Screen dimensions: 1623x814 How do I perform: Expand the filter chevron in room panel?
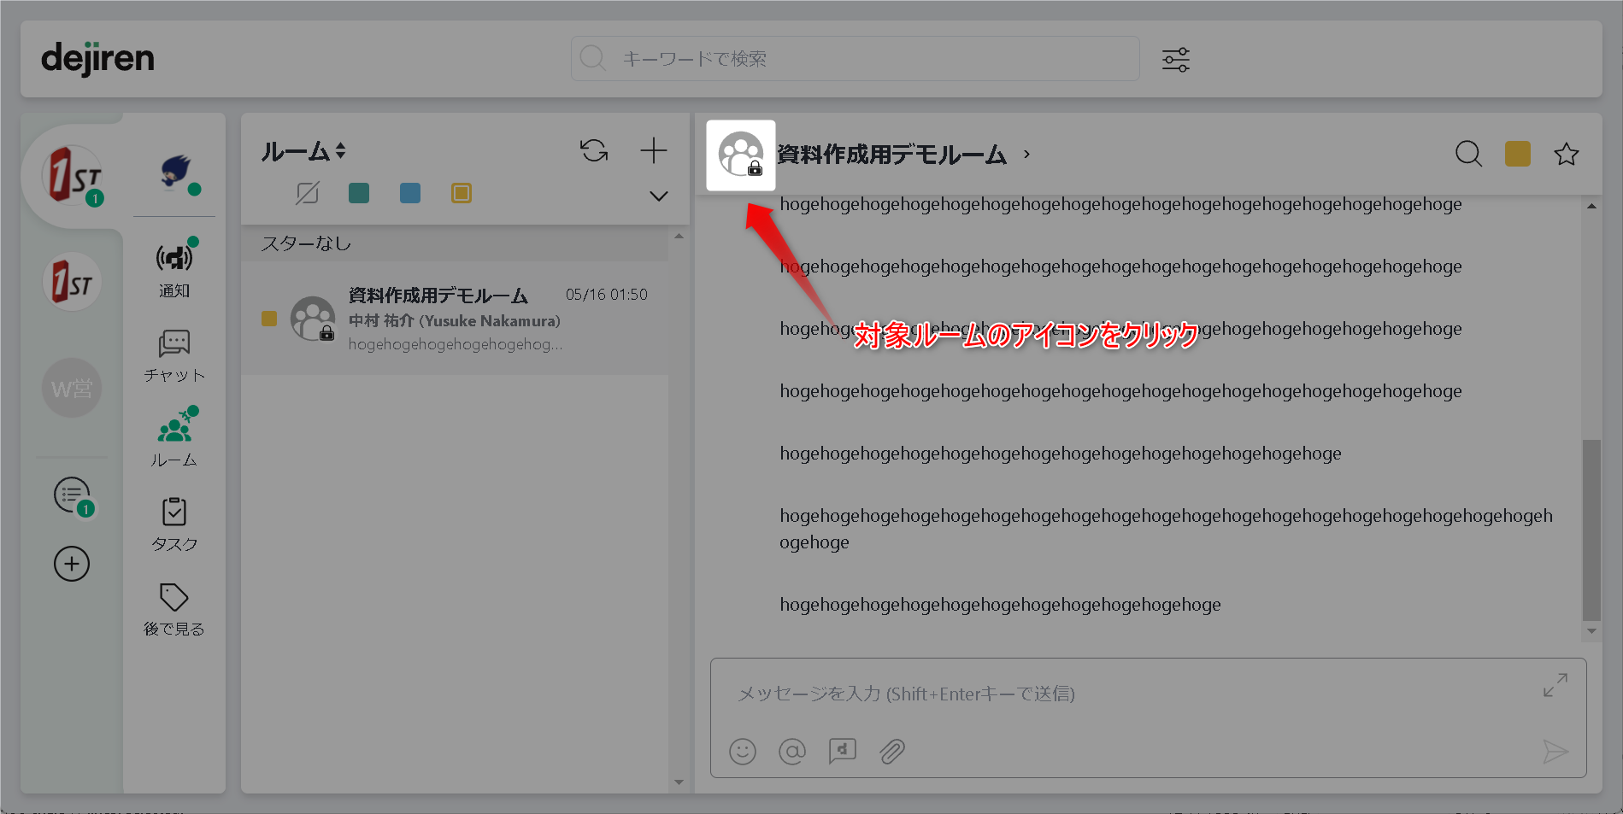(x=658, y=196)
